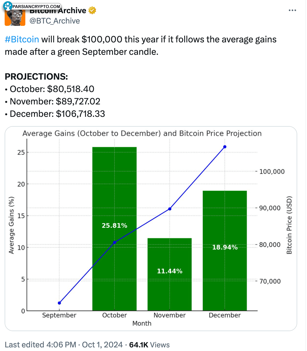Open the Bitcoin Archive profile avatar
The height and width of the screenshot is (351, 307).
point(15,18)
